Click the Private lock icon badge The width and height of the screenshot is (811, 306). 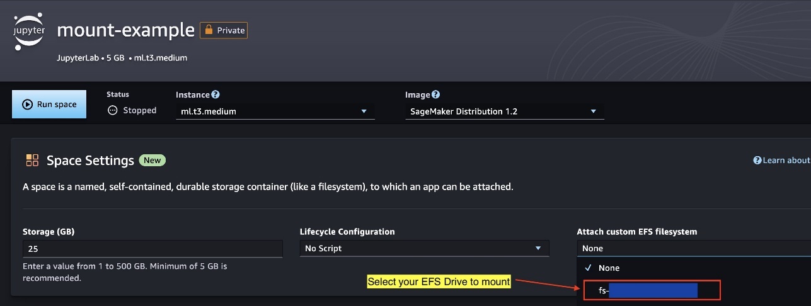pos(224,30)
